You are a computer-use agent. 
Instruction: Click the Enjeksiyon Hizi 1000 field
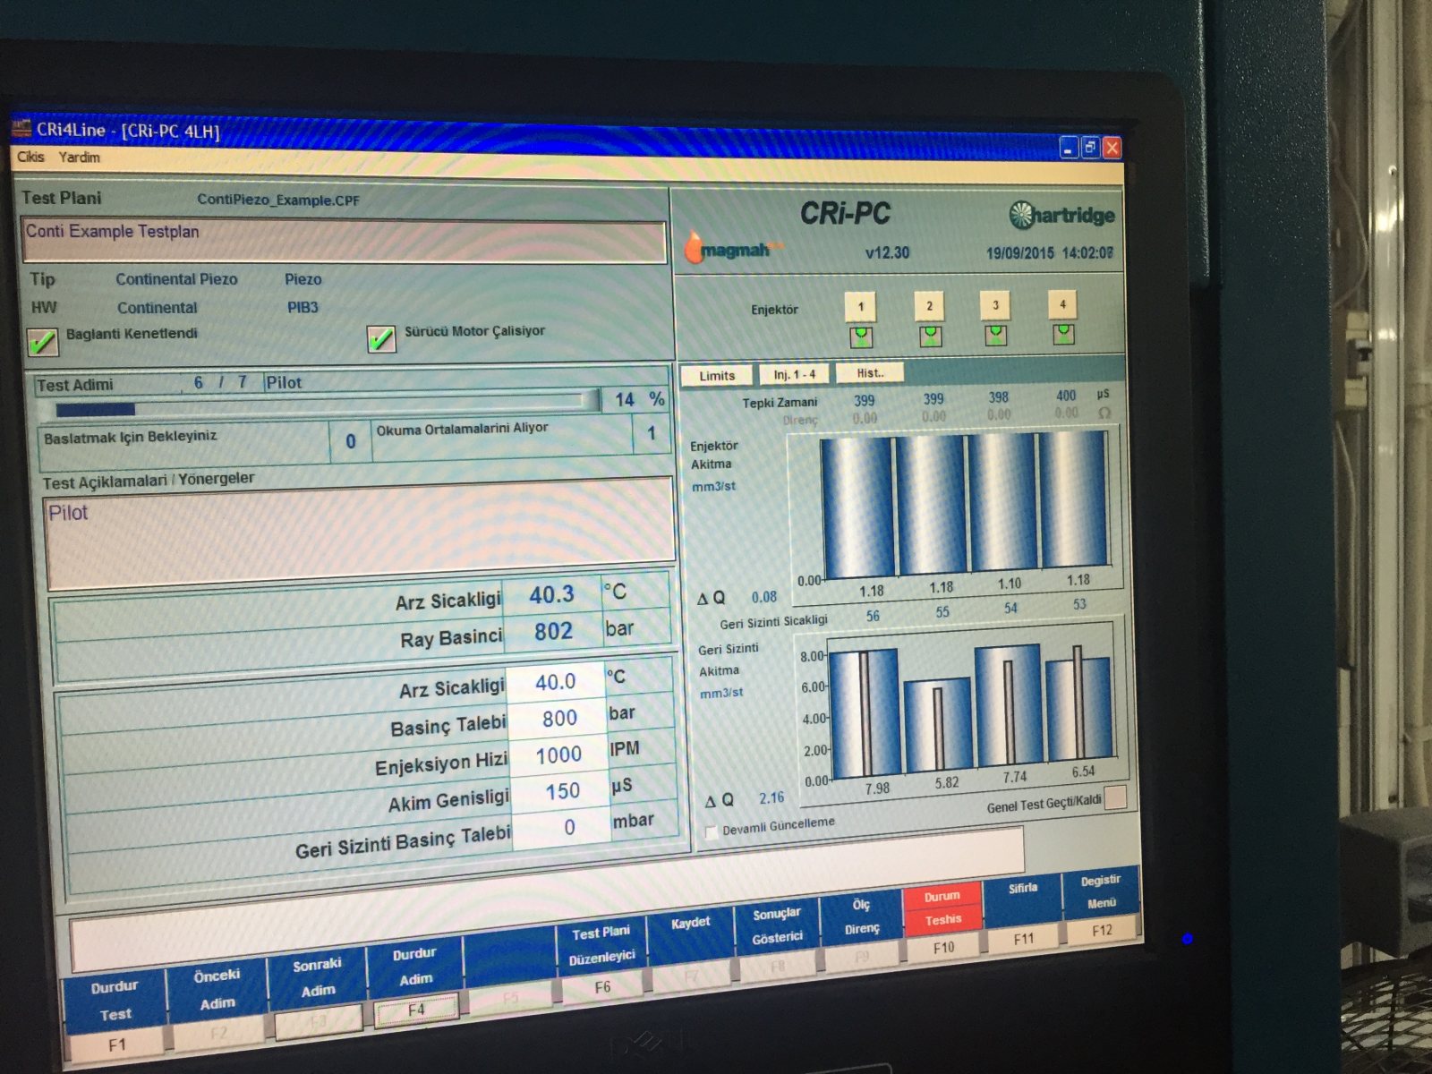[558, 754]
